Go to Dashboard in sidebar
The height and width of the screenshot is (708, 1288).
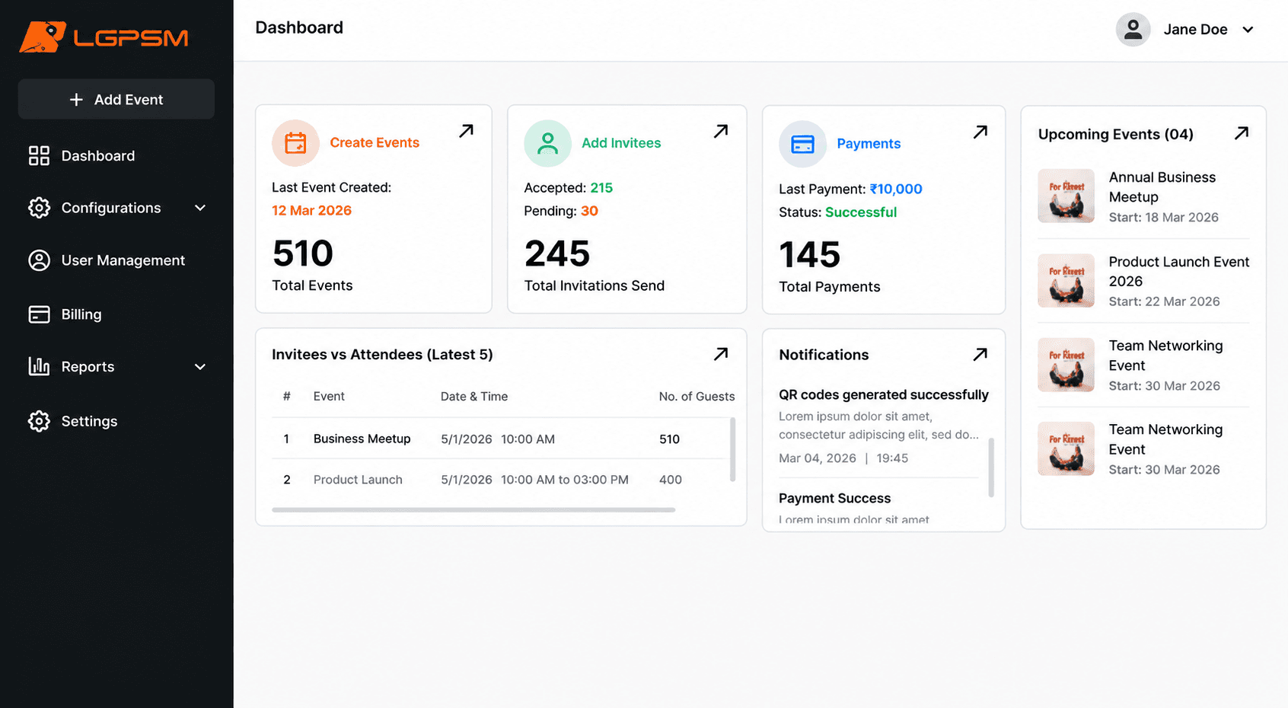(98, 156)
